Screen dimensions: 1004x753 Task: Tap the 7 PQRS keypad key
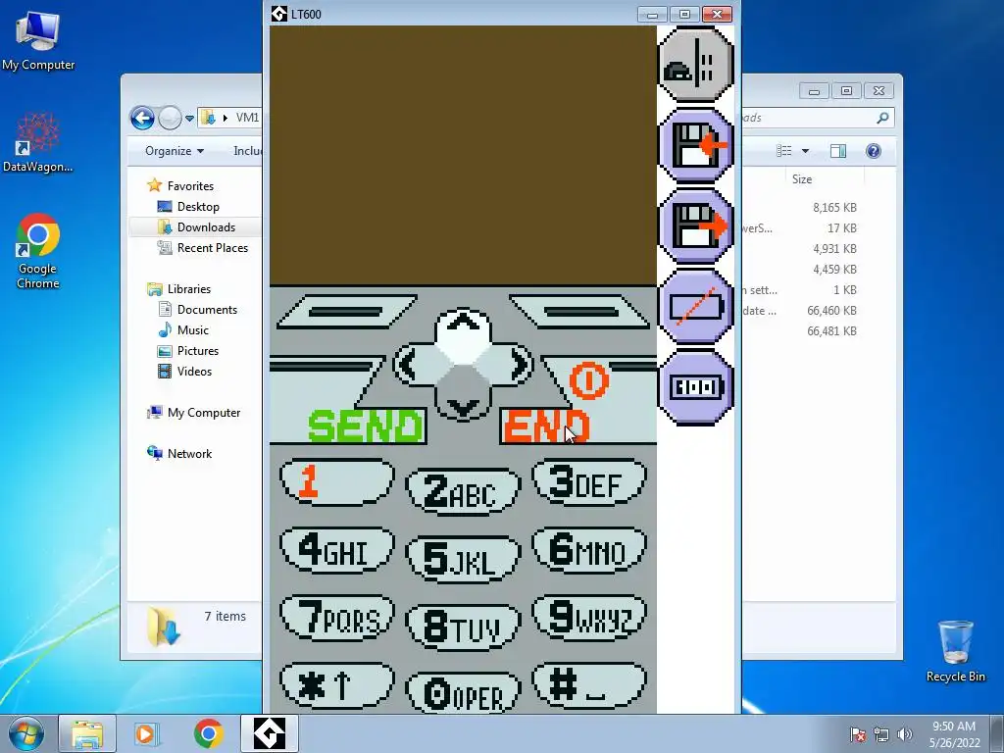(x=337, y=618)
